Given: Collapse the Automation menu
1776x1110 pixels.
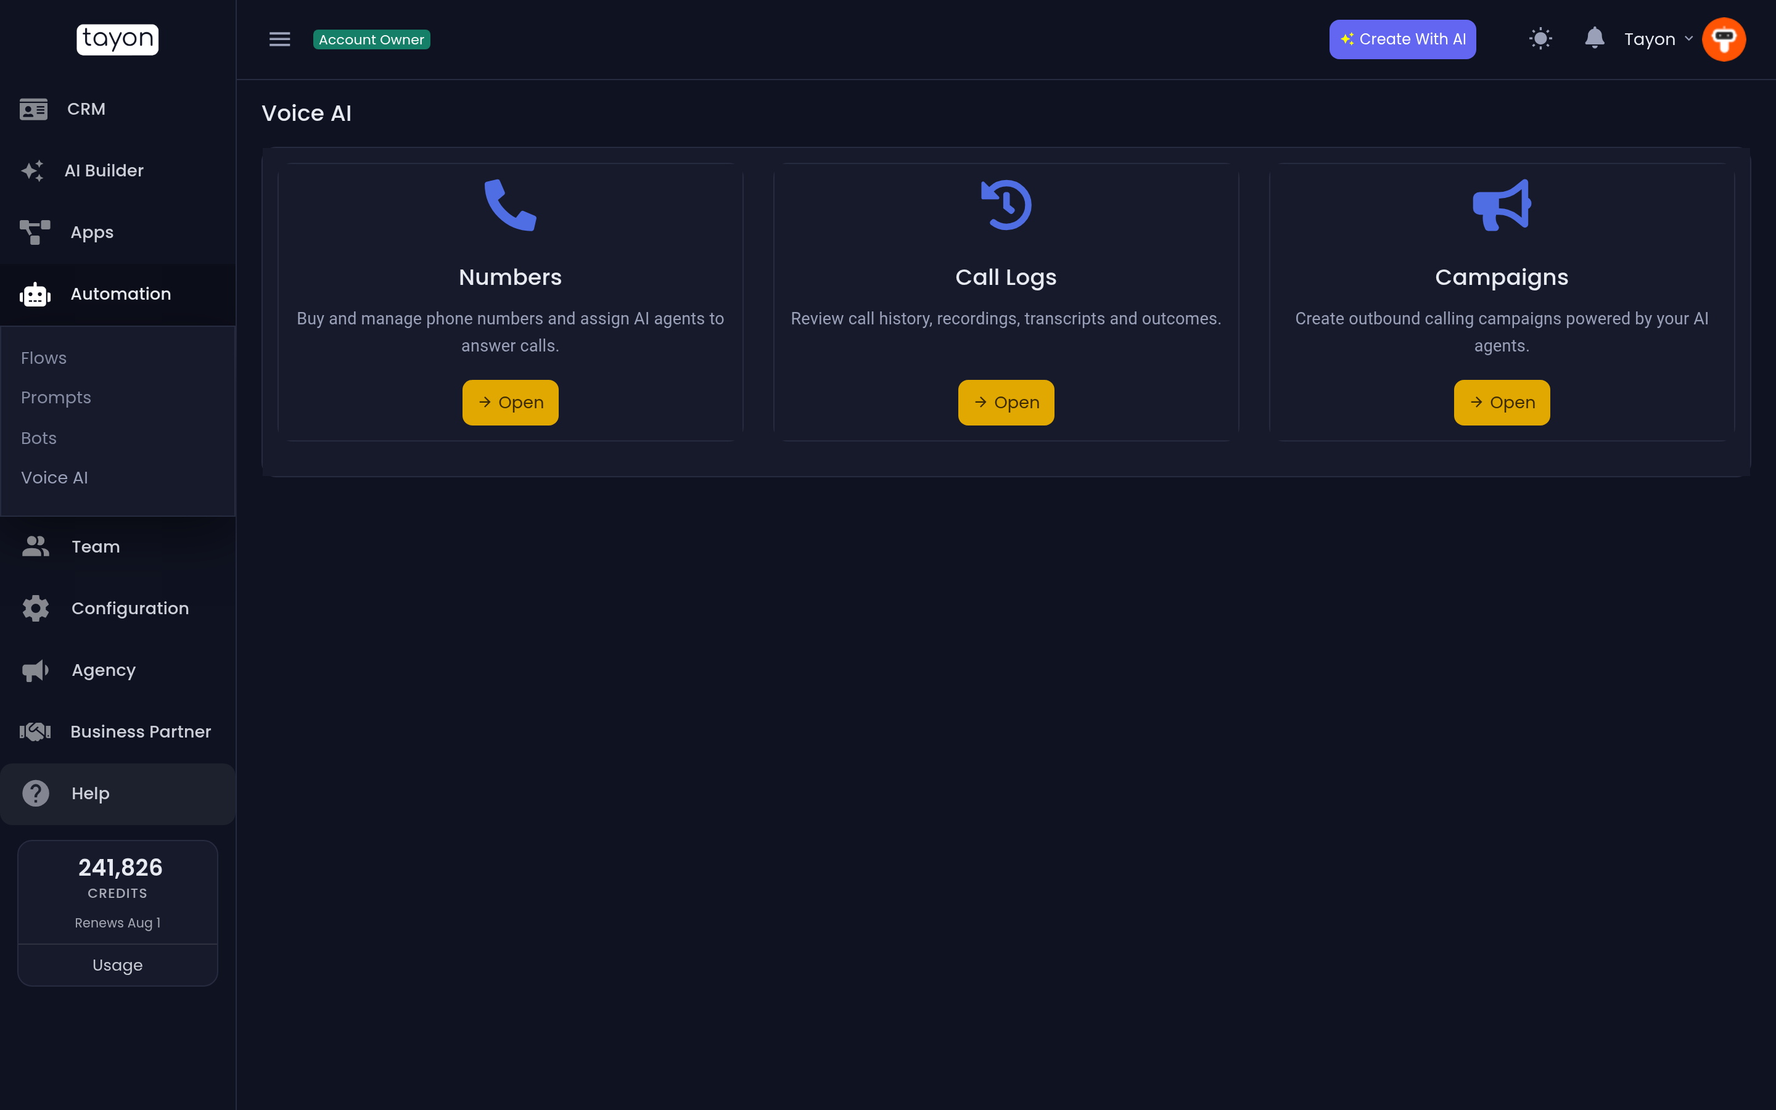Looking at the screenshot, I should click(117, 294).
